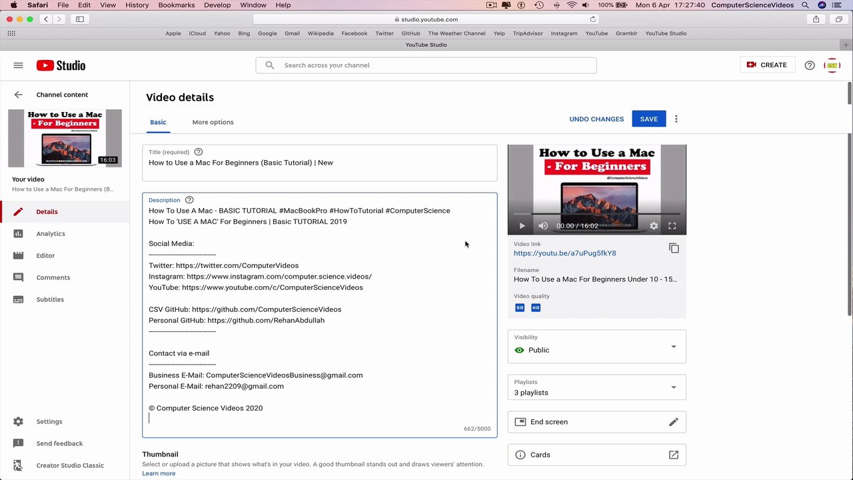Toggle the Safari sidebar button
Viewport: 853px width, 480px height.
click(80, 19)
